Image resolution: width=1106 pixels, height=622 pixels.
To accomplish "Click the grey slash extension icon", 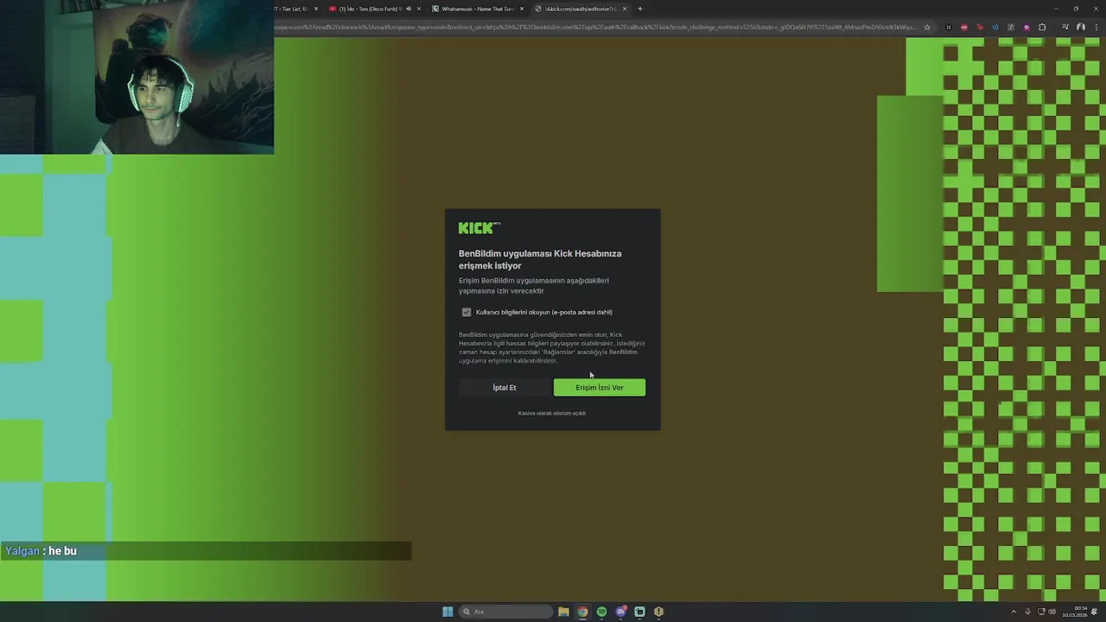I will click(1011, 27).
